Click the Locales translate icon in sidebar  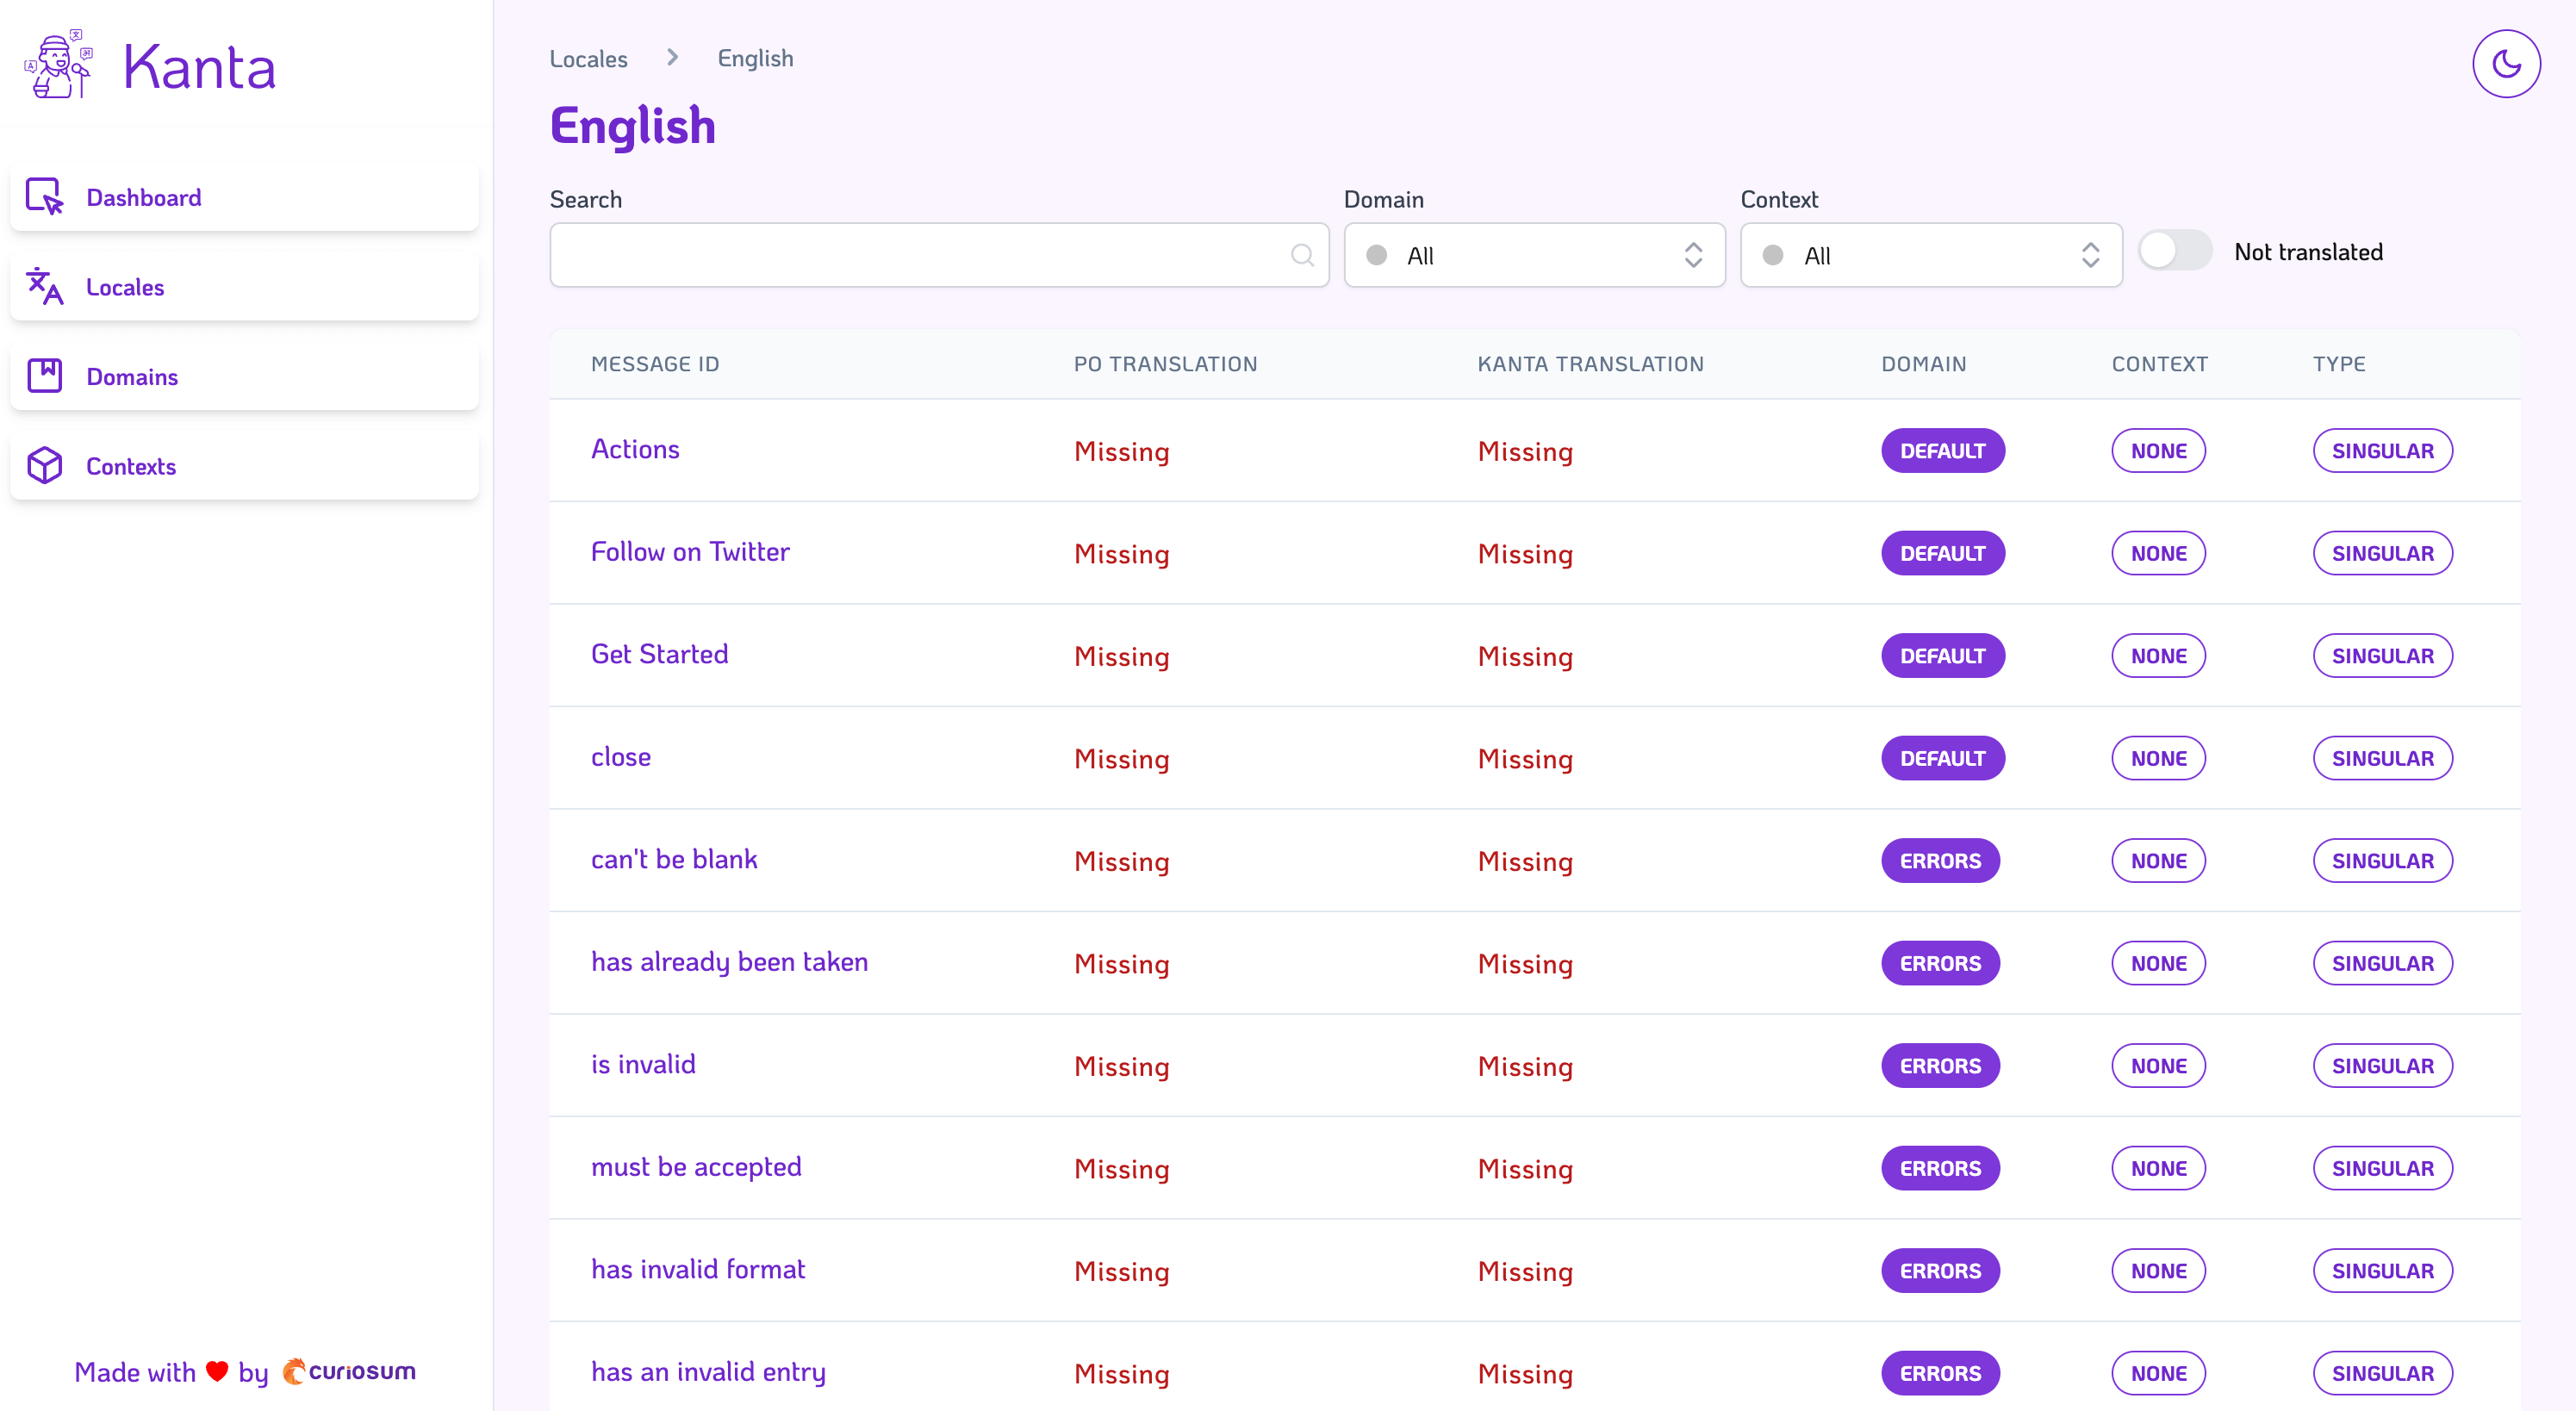coord(45,287)
